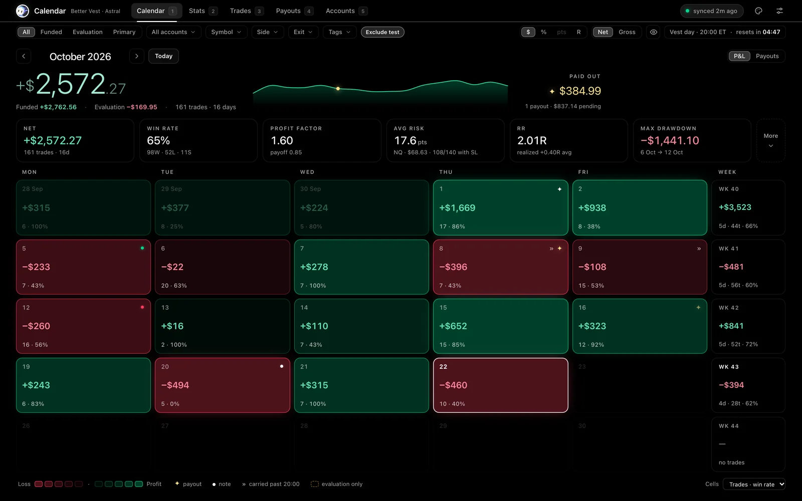Select the All accounts filter pill
This screenshot has width=802, height=501.
click(x=26, y=32)
